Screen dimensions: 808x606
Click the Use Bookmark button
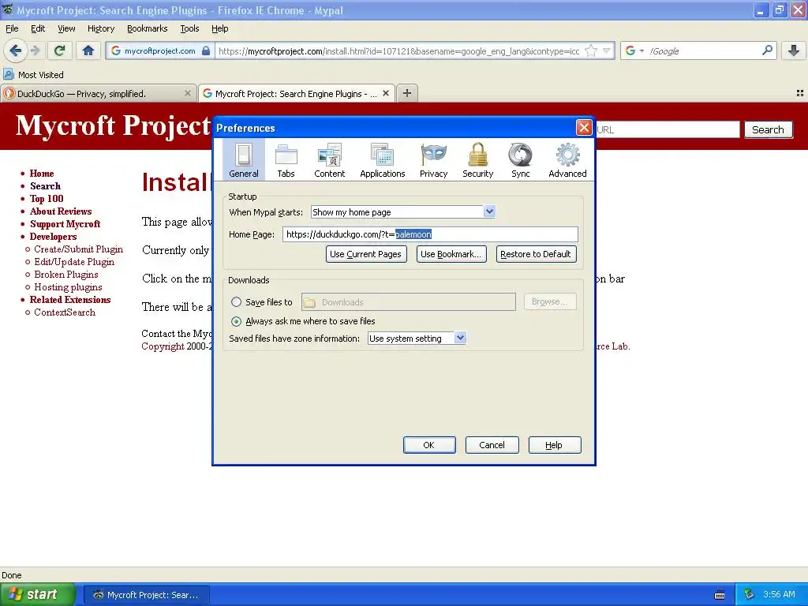click(x=451, y=254)
